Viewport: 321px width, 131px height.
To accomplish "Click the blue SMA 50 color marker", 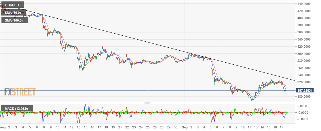I will click(2, 13).
